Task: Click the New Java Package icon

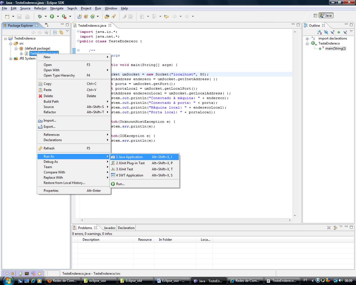Action: (86, 16)
